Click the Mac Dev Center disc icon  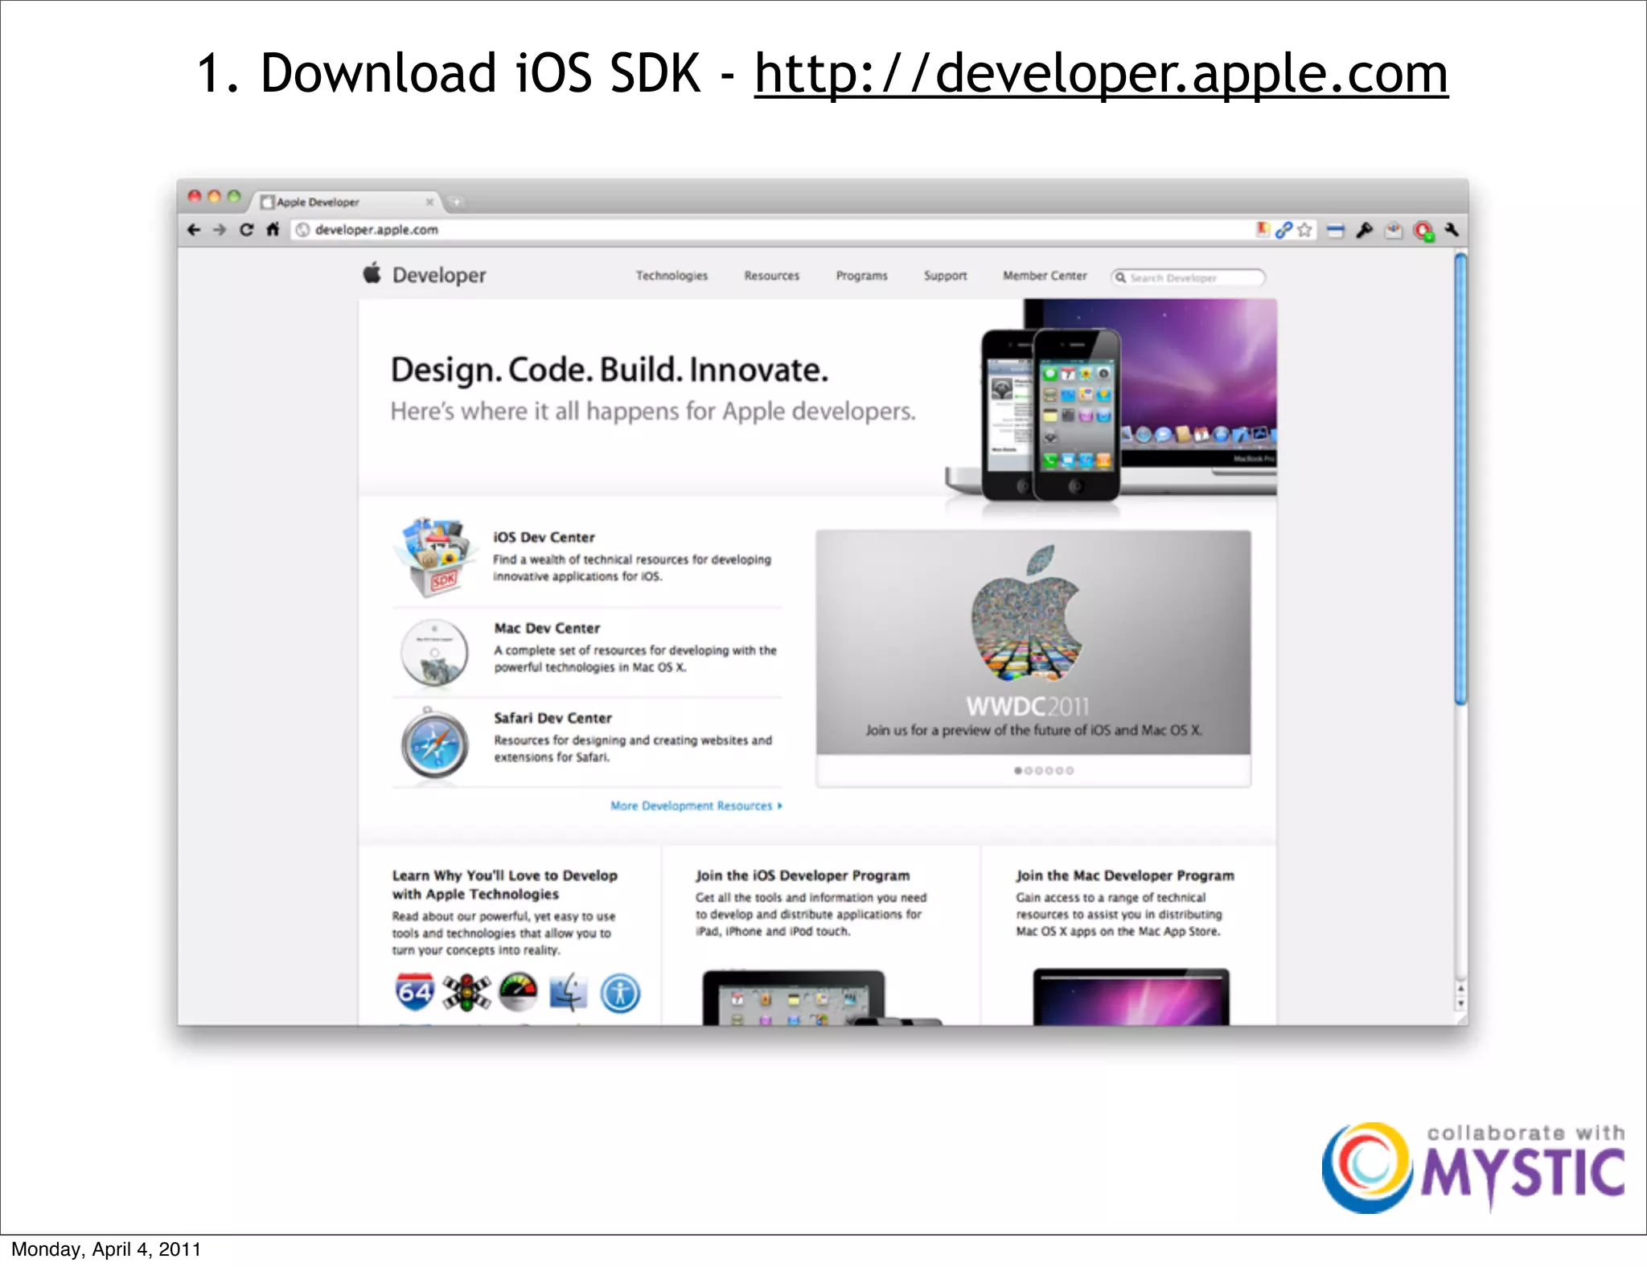(434, 652)
